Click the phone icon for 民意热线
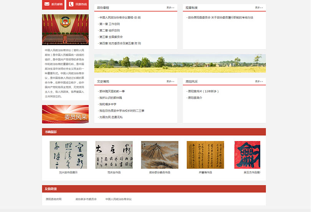 coord(71,4)
